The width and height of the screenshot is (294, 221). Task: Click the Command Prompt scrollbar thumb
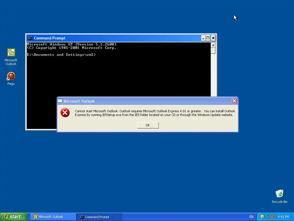[213, 51]
